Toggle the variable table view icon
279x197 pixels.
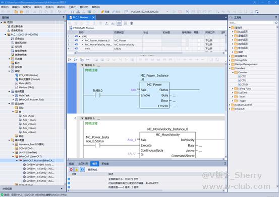point(119,23)
